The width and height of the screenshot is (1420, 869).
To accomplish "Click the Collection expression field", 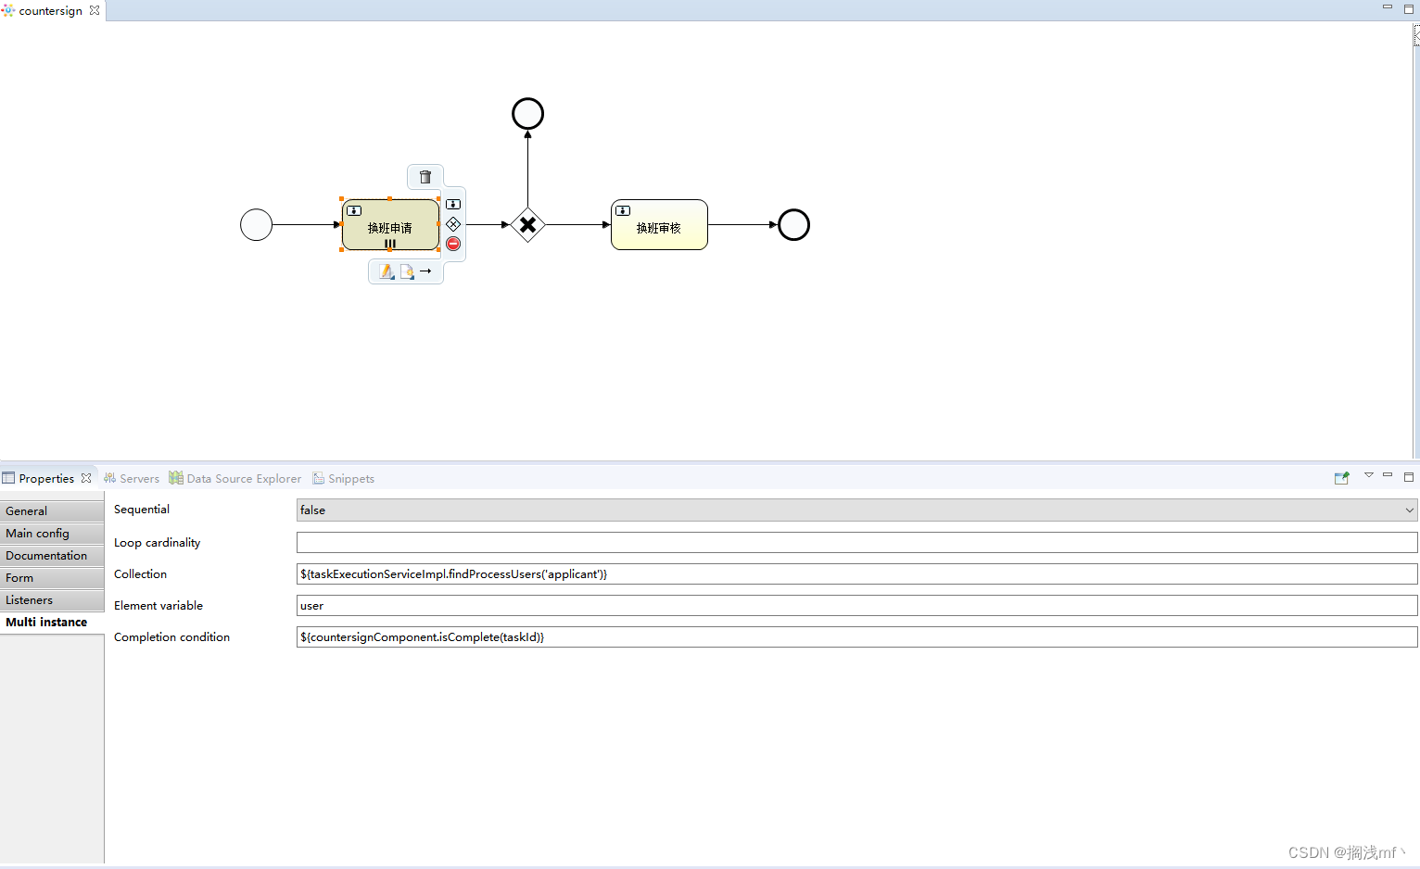I will (857, 573).
